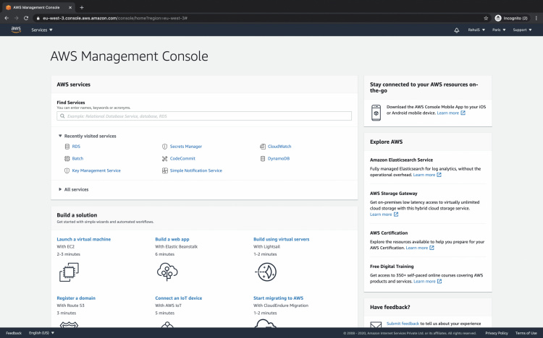
Task: Open the Support dropdown menu
Action: 522,30
